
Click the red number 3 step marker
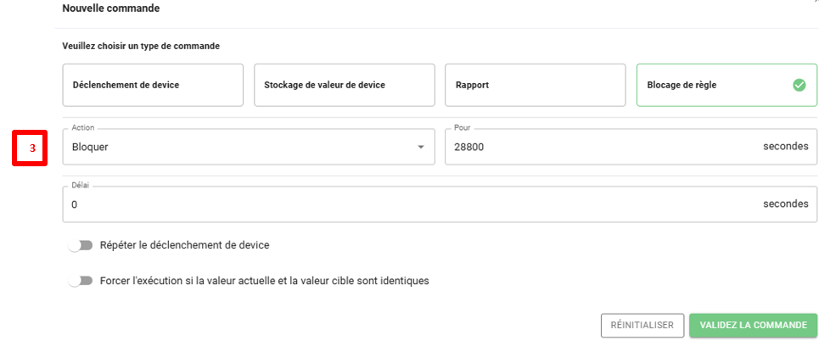coord(33,148)
